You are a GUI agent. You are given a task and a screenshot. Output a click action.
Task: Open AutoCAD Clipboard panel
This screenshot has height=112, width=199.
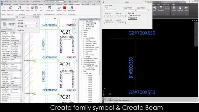[180, 8]
